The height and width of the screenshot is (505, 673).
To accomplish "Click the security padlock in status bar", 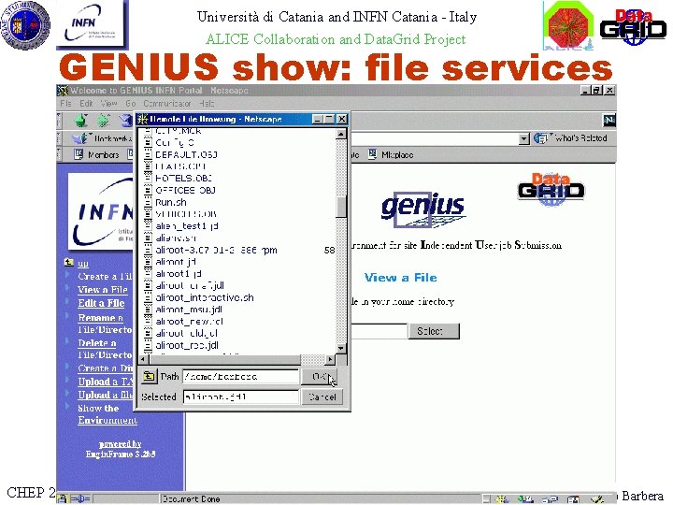I will click(62, 498).
